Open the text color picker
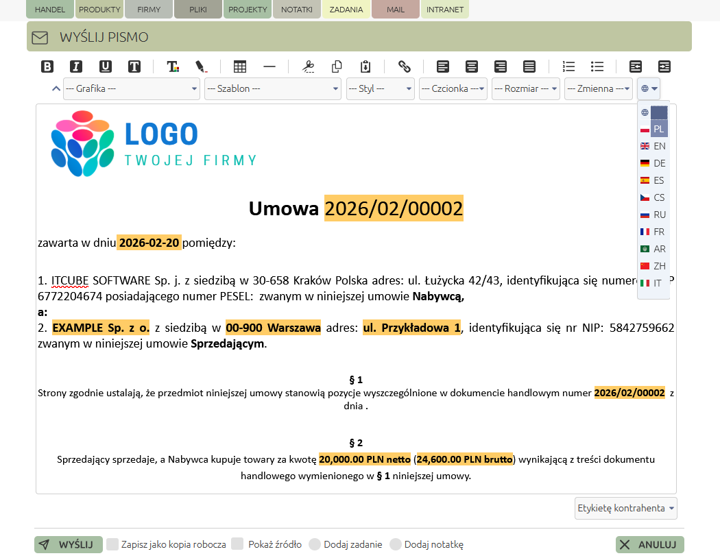The width and height of the screenshot is (720, 558). click(173, 66)
